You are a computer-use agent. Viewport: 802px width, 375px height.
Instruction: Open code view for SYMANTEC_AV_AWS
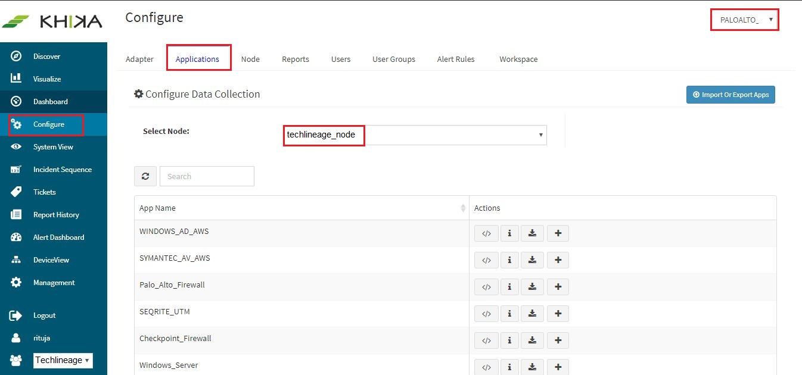[486, 260]
